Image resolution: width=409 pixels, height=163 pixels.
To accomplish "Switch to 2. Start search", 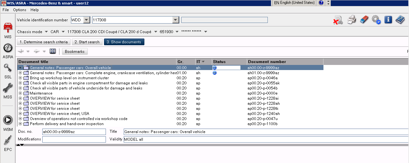I will pyautogui.click(x=87, y=42).
